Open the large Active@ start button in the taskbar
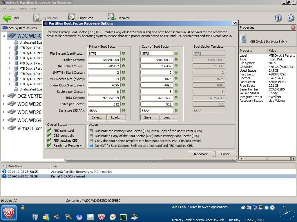 tap(9, 213)
